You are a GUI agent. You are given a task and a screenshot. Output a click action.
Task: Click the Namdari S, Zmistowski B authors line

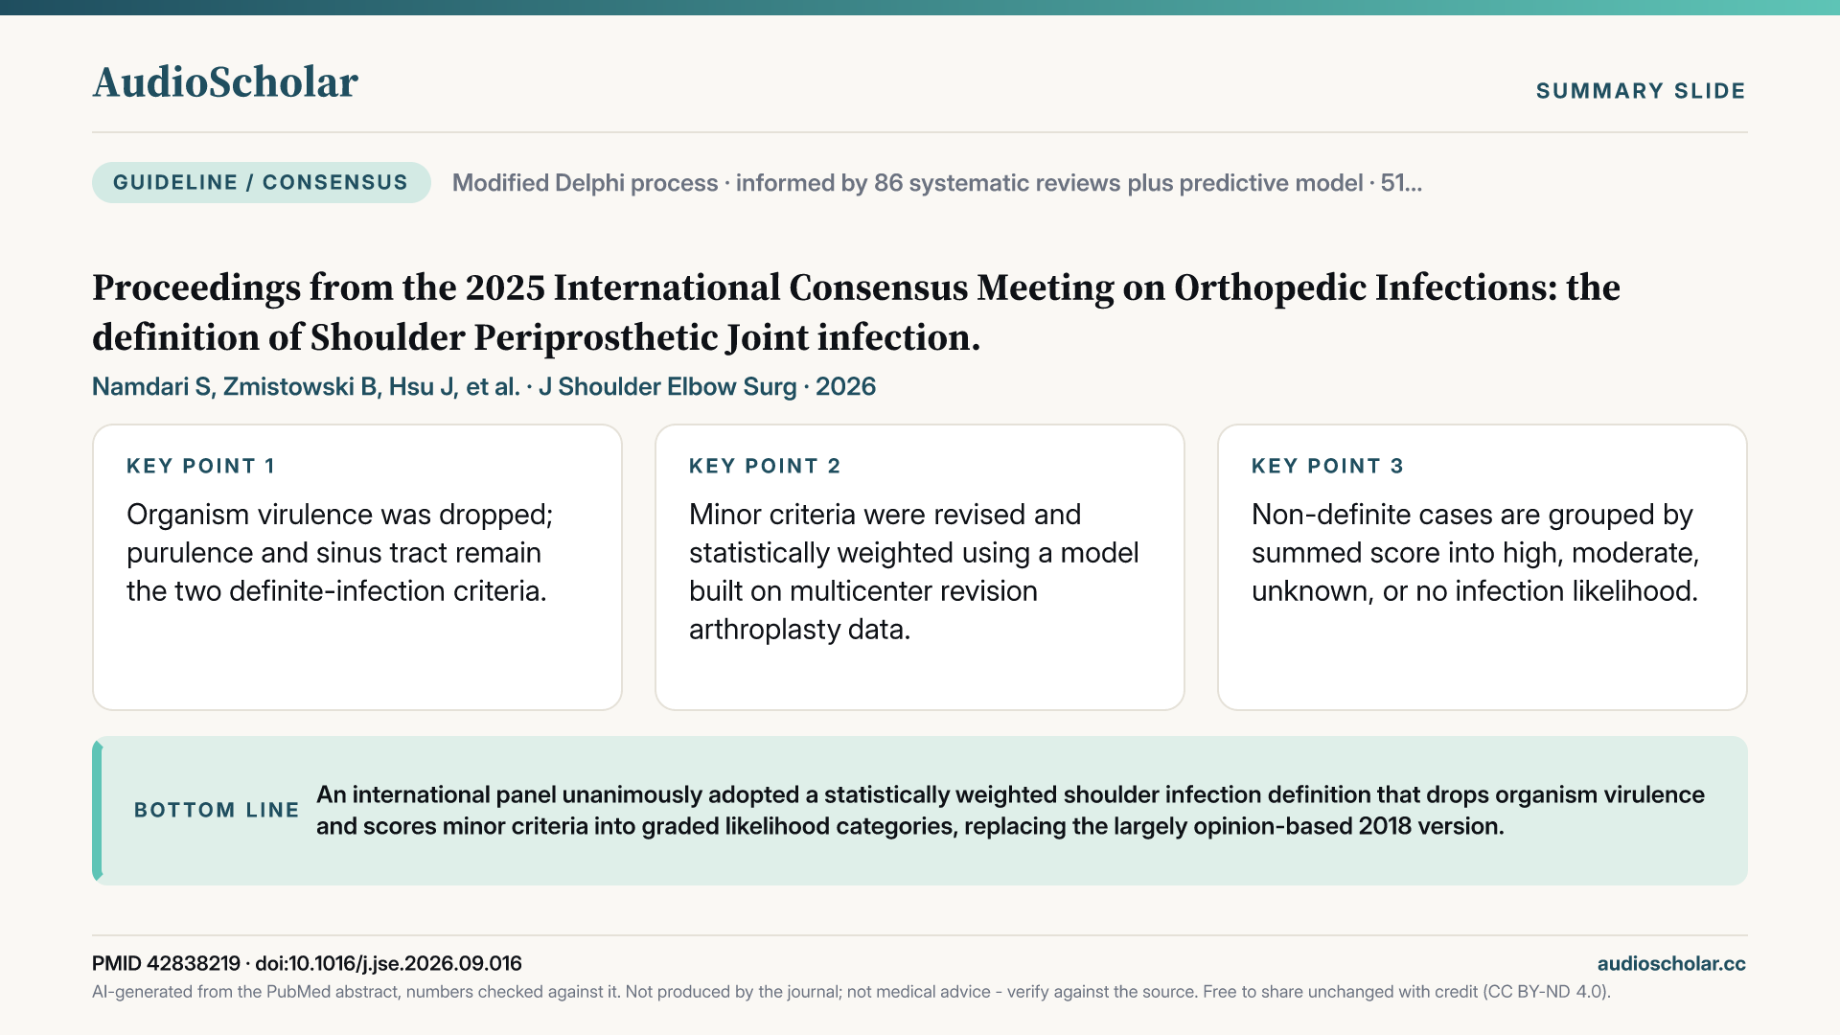click(x=484, y=386)
